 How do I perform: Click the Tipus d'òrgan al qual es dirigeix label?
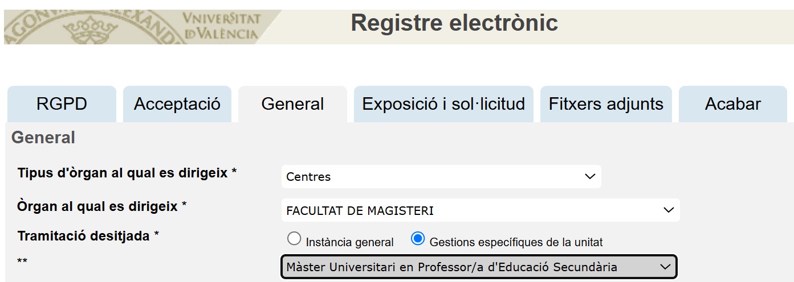127,173
